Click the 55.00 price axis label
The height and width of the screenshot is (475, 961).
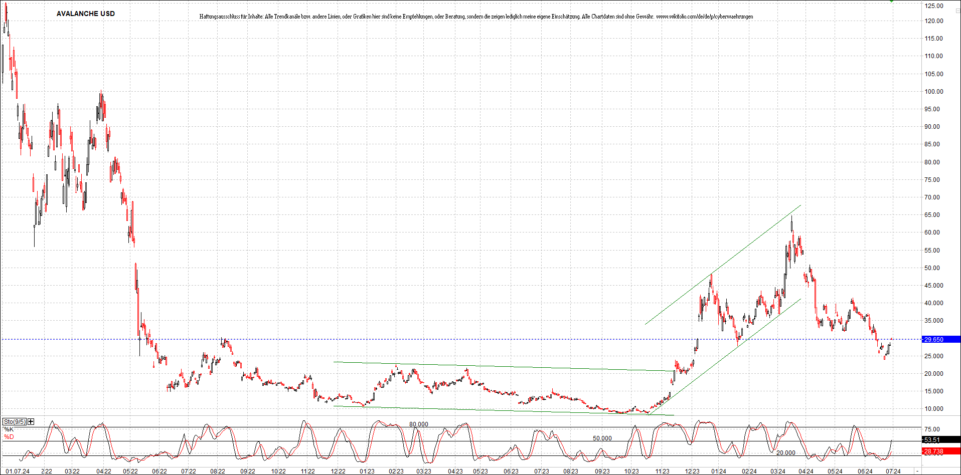932,251
